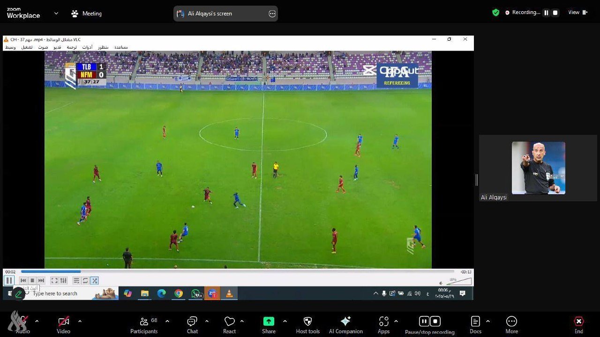Screen dimensions: 600x337
Task: Open the VLC أدوات (Tools) menu
Action: tap(87, 47)
